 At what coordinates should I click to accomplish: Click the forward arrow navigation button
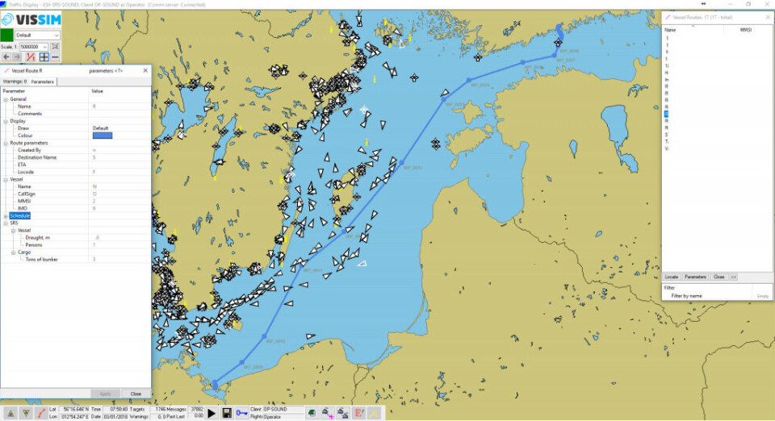pyautogui.click(x=18, y=57)
